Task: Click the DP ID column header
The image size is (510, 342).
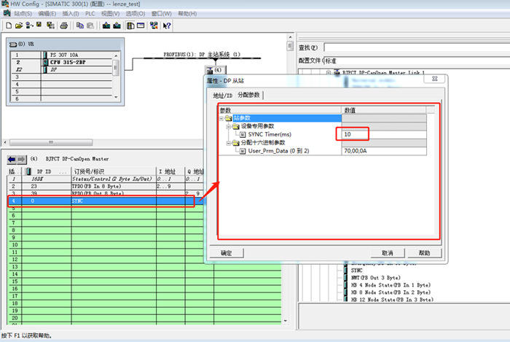Action: point(47,171)
